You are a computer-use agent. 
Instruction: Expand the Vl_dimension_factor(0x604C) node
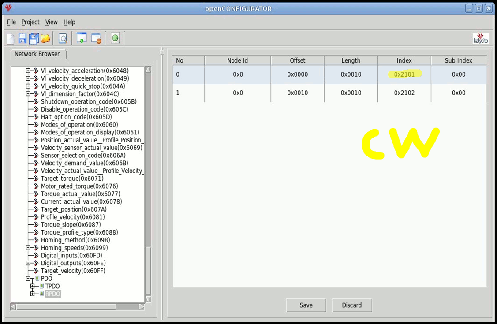point(28,94)
